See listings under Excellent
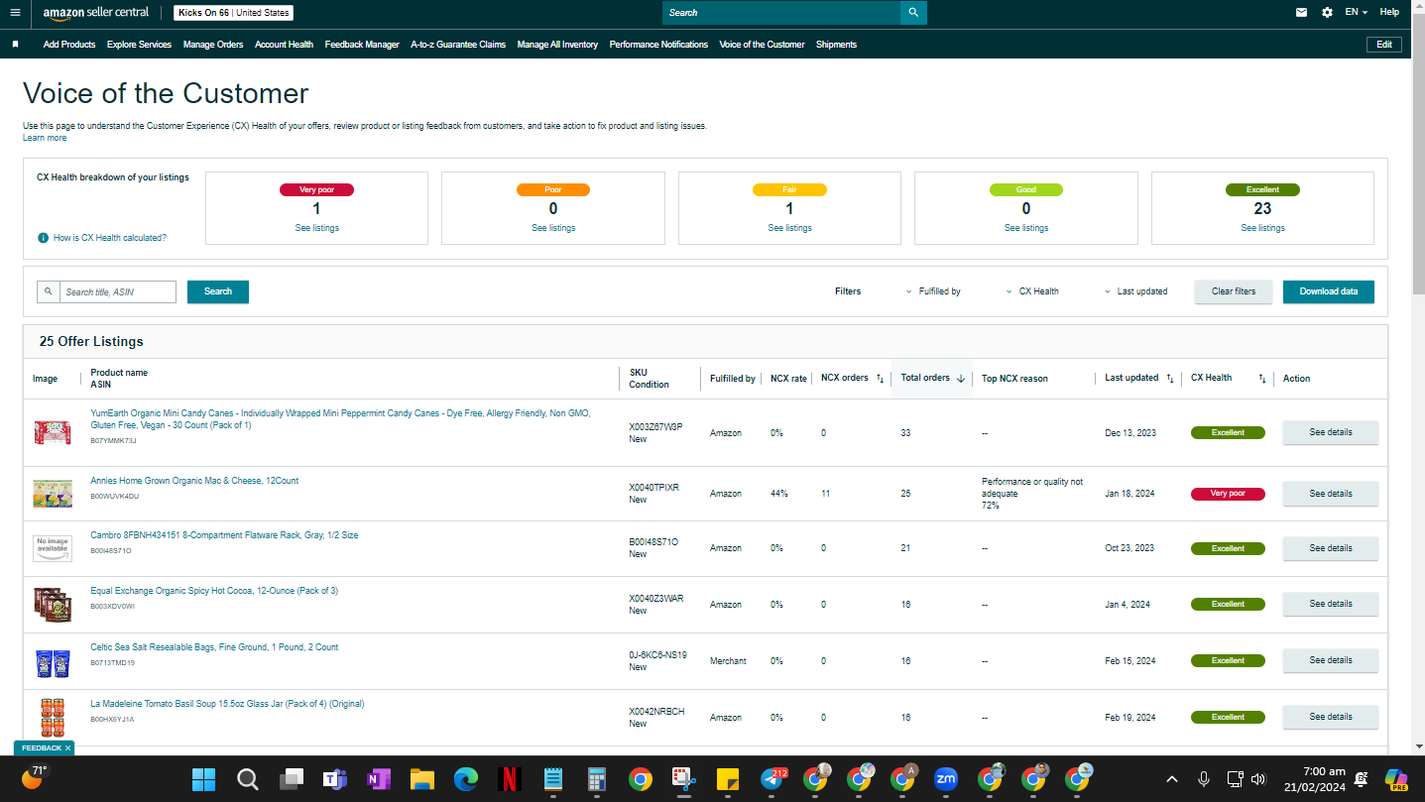The width and height of the screenshot is (1425, 802). pyautogui.click(x=1262, y=228)
